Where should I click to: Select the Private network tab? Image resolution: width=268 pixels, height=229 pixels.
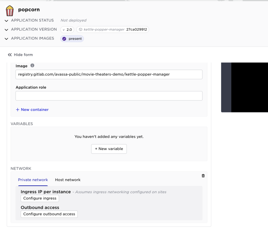[33, 180]
